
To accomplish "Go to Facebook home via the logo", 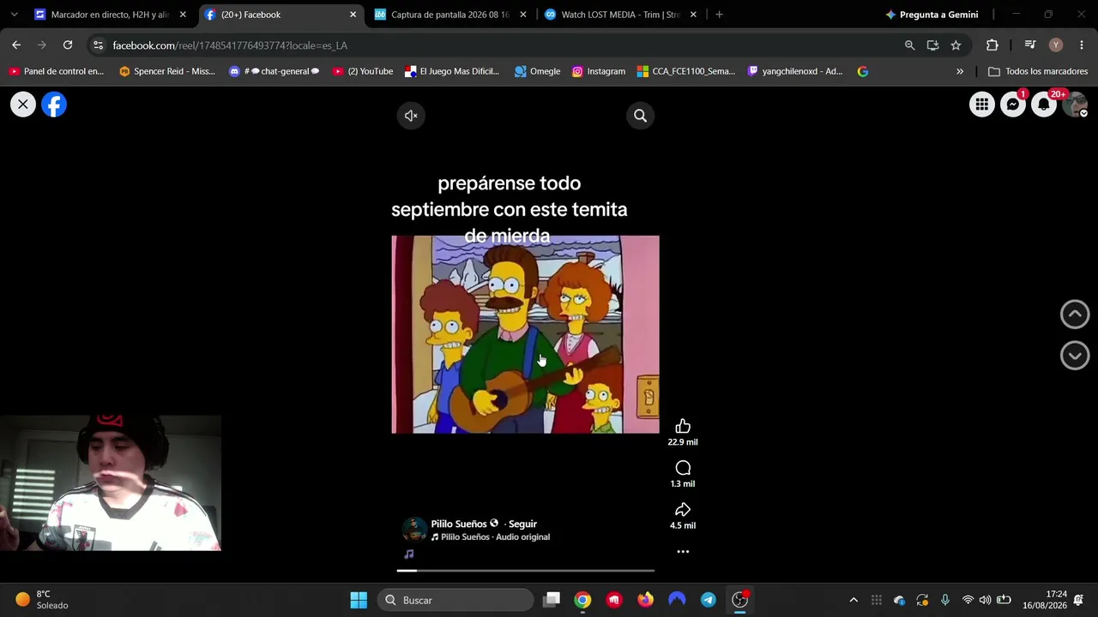I will (54, 105).
